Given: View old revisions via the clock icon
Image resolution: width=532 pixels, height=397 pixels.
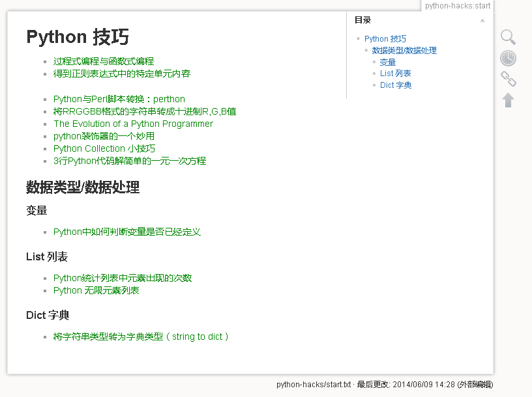Looking at the screenshot, I should click(508, 58).
